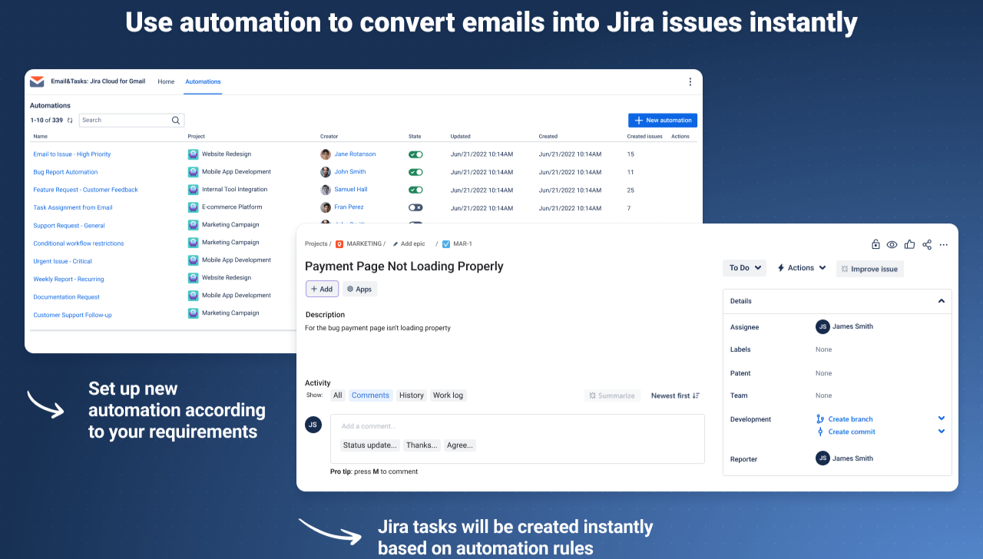Click the Assignee JS avatar
Screen dimensions: 983x559
coord(822,326)
